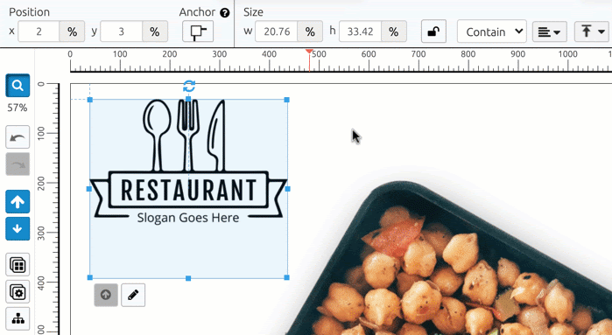This screenshot has width=612, height=335.
Task: Click the rotate handle above the logo
Action: (x=189, y=86)
